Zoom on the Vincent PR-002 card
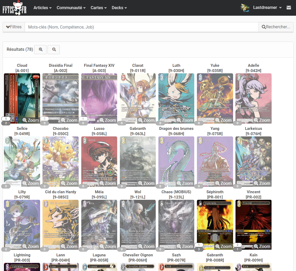 point(262,246)
